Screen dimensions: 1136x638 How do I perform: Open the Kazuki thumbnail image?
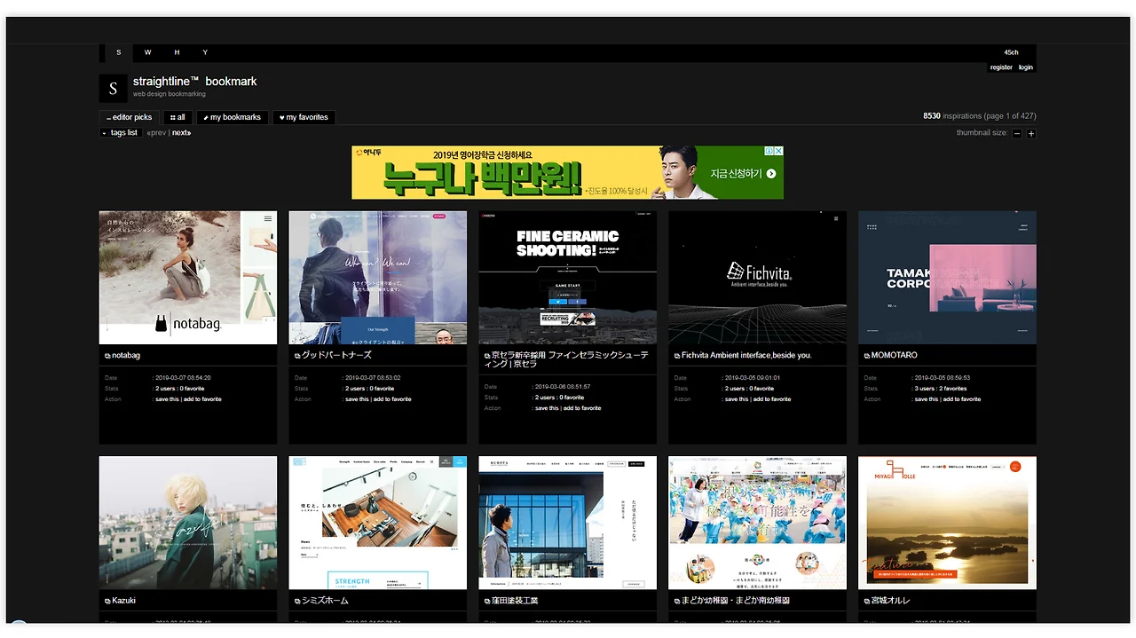pos(188,524)
